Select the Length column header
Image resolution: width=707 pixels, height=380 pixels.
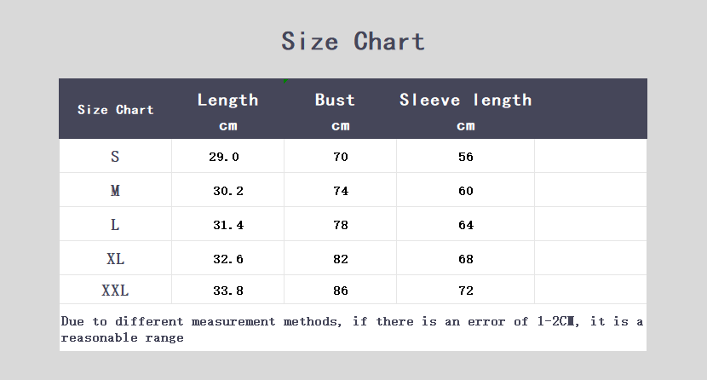pyautogui.click(x=227, y=100)
